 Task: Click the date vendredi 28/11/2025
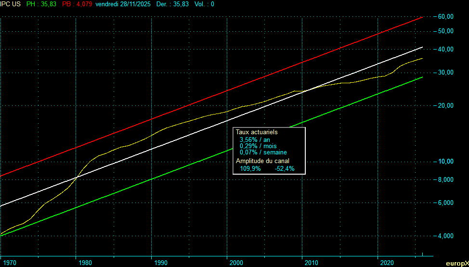(x=123, y=4)
